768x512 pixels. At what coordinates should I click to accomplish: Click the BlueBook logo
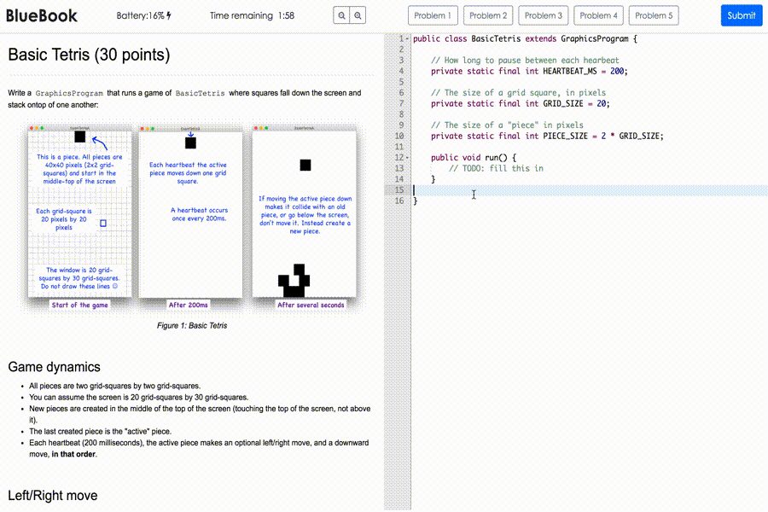42,15
